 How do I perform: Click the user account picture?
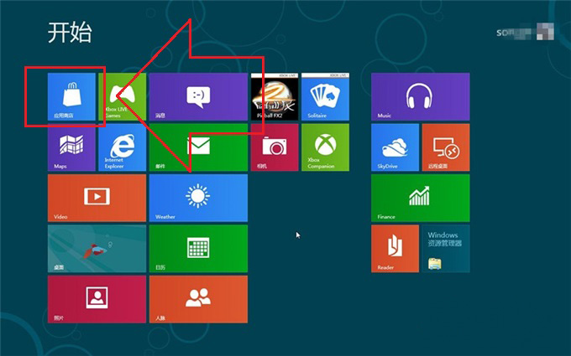546,31
